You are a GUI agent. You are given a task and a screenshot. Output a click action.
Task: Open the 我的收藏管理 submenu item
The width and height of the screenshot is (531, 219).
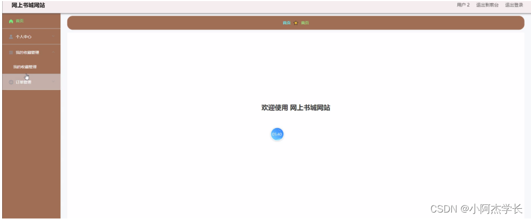(25, 67)
